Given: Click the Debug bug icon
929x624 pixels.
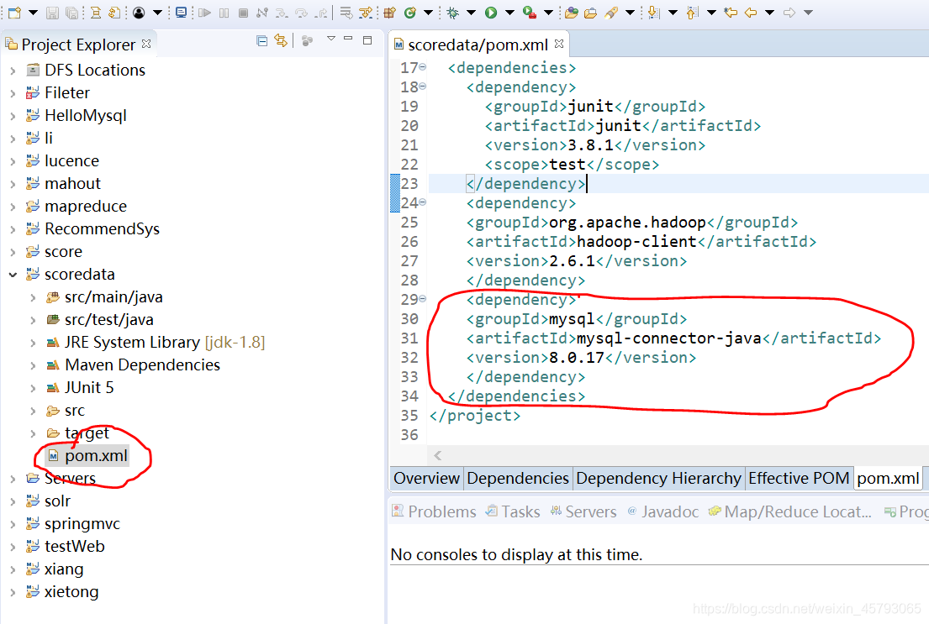Looking at the screenshot, I should coord(452,13).
